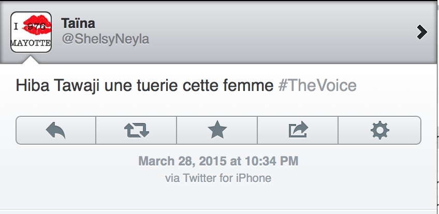This screenshot has width=439, height=214.
Task: Open the gear actions menu
Action: 379,130
